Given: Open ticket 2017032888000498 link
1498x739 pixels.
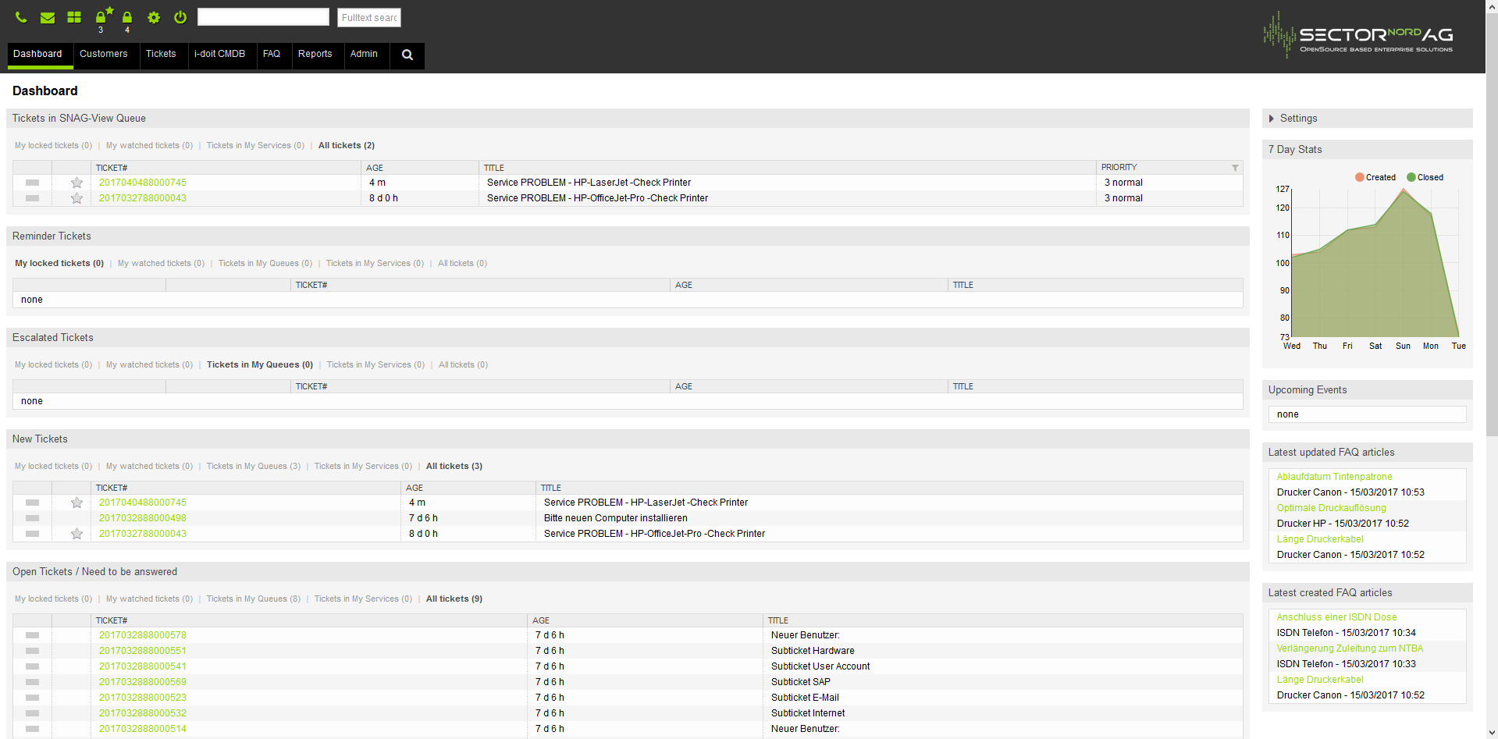Looking at the screenshot, I should [x=143, y=518].
